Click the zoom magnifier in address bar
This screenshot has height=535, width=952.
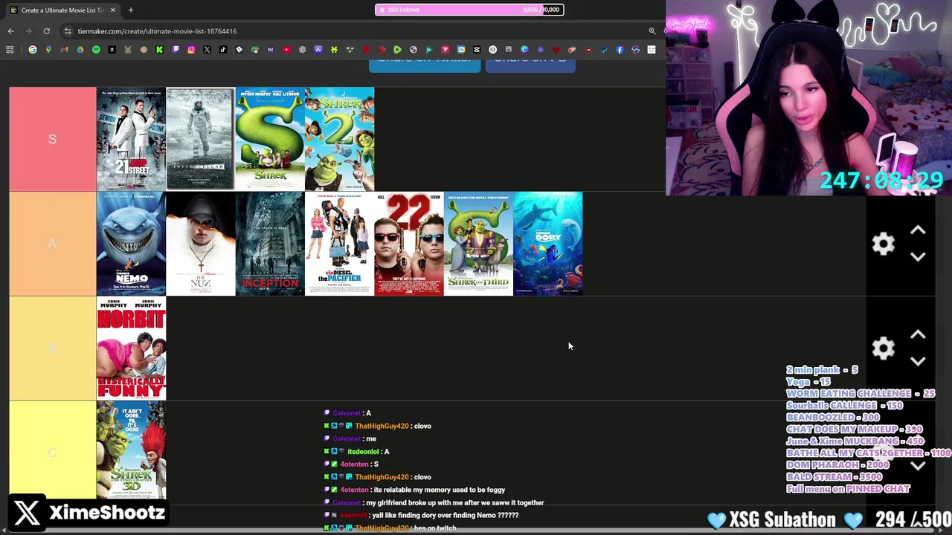[x=652, y=31]
